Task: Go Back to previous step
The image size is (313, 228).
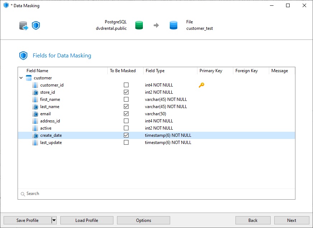Action: (253, 220)
